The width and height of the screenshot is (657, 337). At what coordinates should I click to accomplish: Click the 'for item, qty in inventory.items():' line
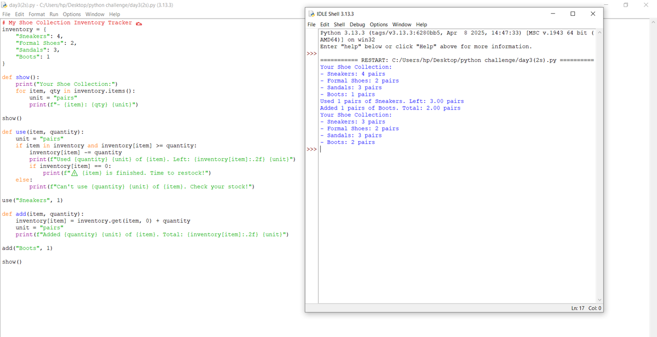coord(76,91)
